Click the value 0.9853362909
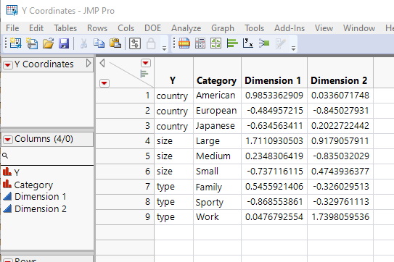Viewport: 394px width, 262px height. pyautogui.click(x=274, y=96)
